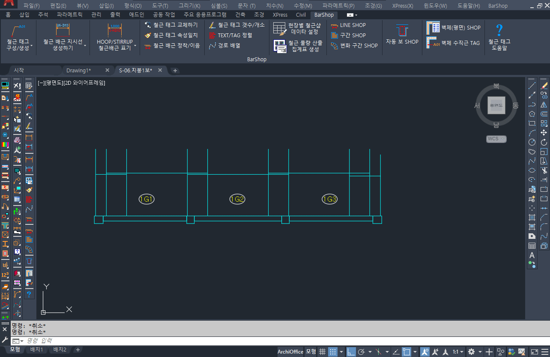Open the 1:1 annotation scale dropdown
Screen dimensions: 550x357
tap(458, 352)
